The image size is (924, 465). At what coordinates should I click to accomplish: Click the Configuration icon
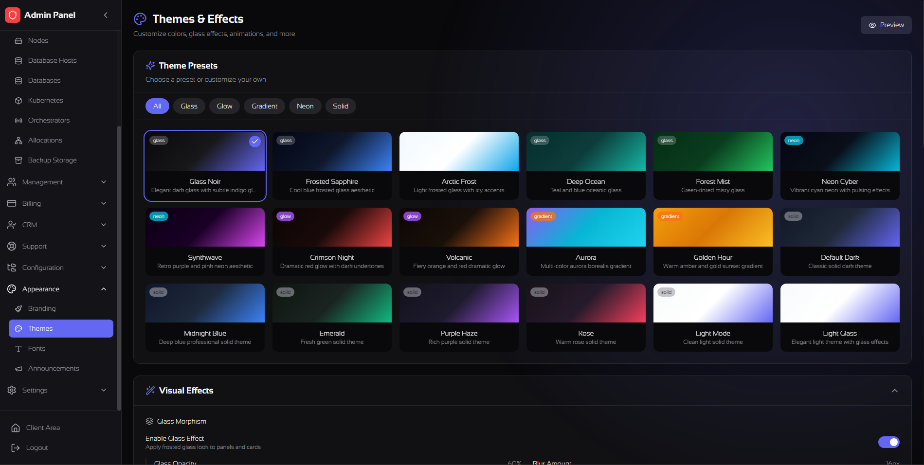[12, 268]
